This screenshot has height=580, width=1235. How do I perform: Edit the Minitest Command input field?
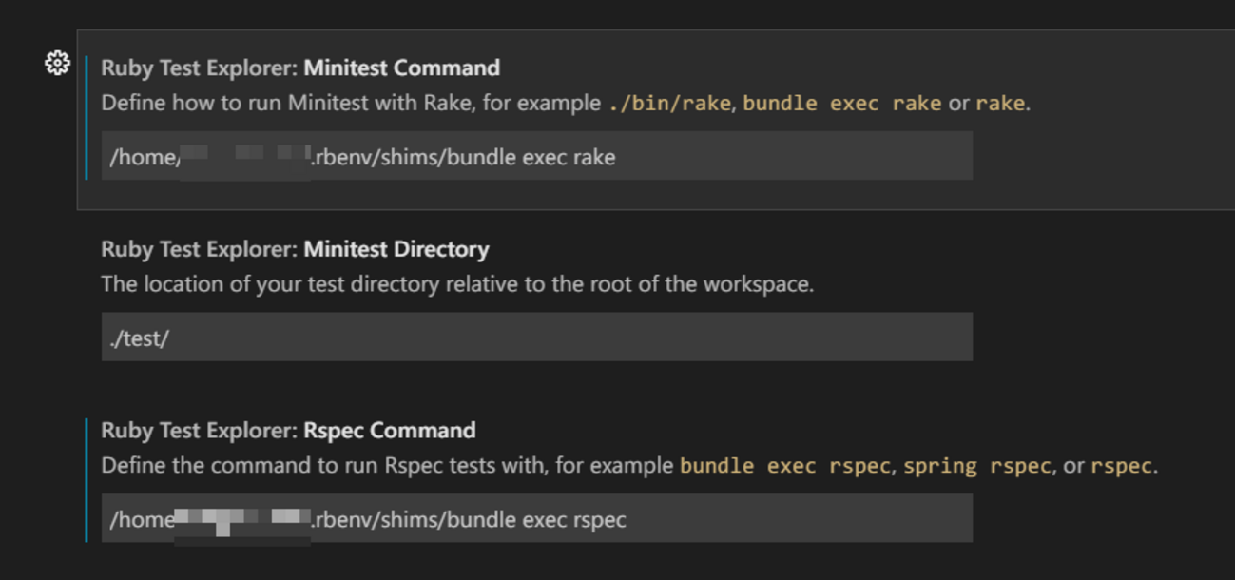coord(537,156)
